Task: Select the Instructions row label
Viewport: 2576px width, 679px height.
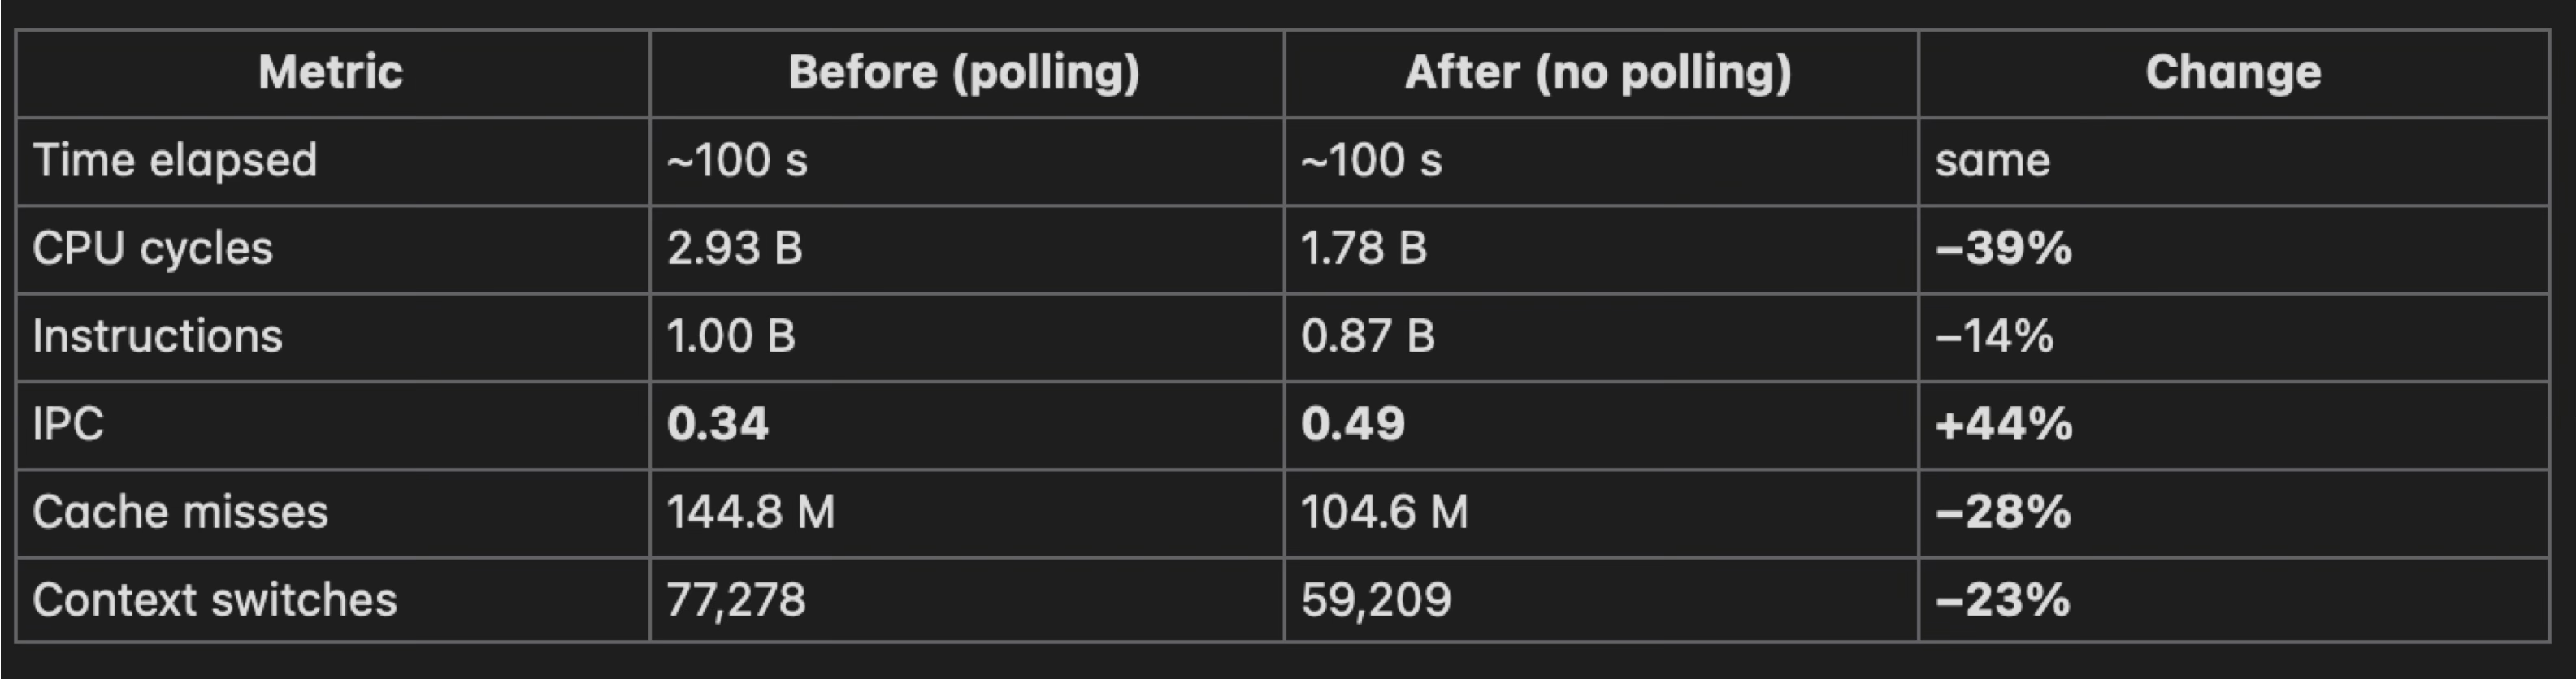Action: 157,337
